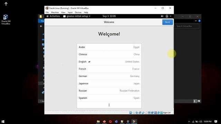Open File Explorer from the Windows taskbar
221x124 pixels.
click(x=98, y=122)
